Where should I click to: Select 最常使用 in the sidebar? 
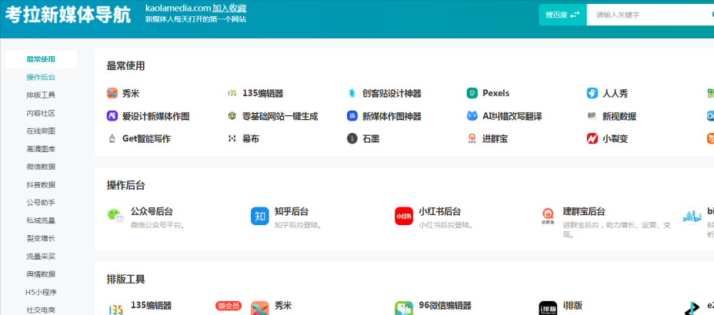coord(41,59)
